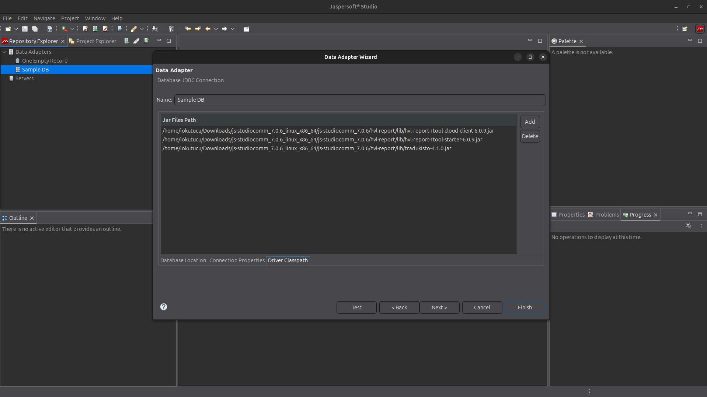Click the Previous Edit Location arrow icon
This screenshot has height=397, width=707.
[188, 29]
